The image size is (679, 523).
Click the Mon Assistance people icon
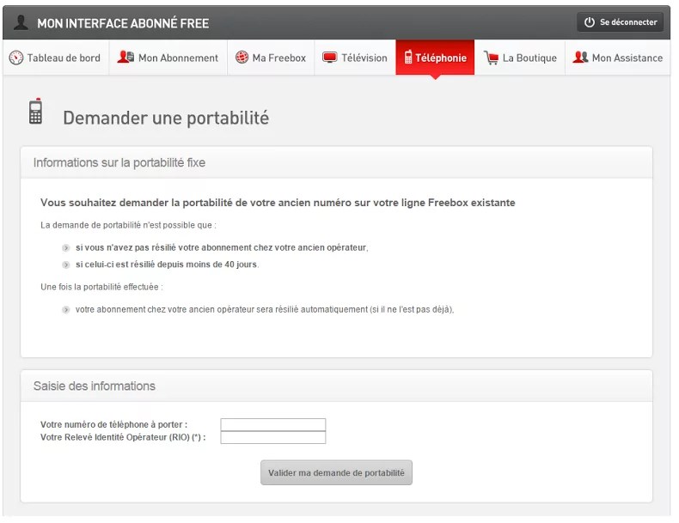point(580,57)
